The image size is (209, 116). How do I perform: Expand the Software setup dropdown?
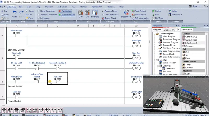pos(95,19)
